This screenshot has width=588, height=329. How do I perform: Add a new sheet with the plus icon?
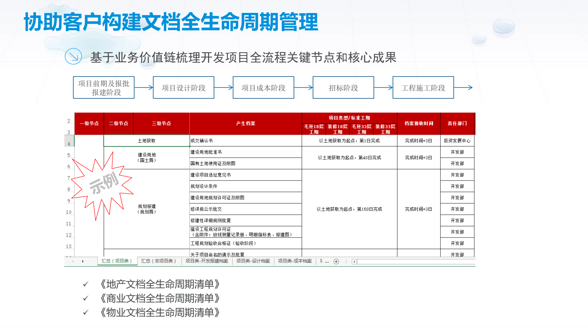pyautogui.click(x=336, y=261)
